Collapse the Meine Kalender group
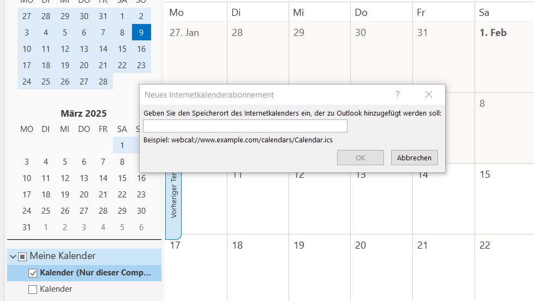Image resolution: width=534 pixels, height=301 pixels. pos(13,256)
